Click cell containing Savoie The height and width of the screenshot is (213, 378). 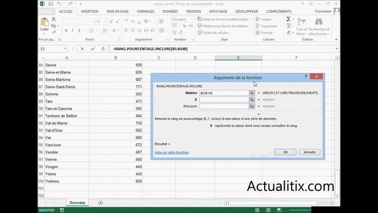(x=67, y=65)
